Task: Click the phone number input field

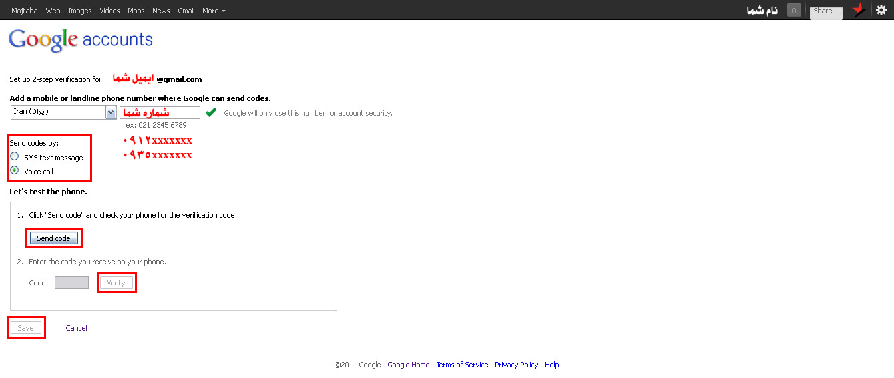Action: pyautogui.click(x=160, y=112)
